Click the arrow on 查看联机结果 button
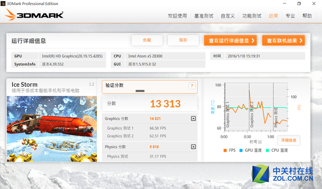Screen dimensions: 322x189 point(301,40)
